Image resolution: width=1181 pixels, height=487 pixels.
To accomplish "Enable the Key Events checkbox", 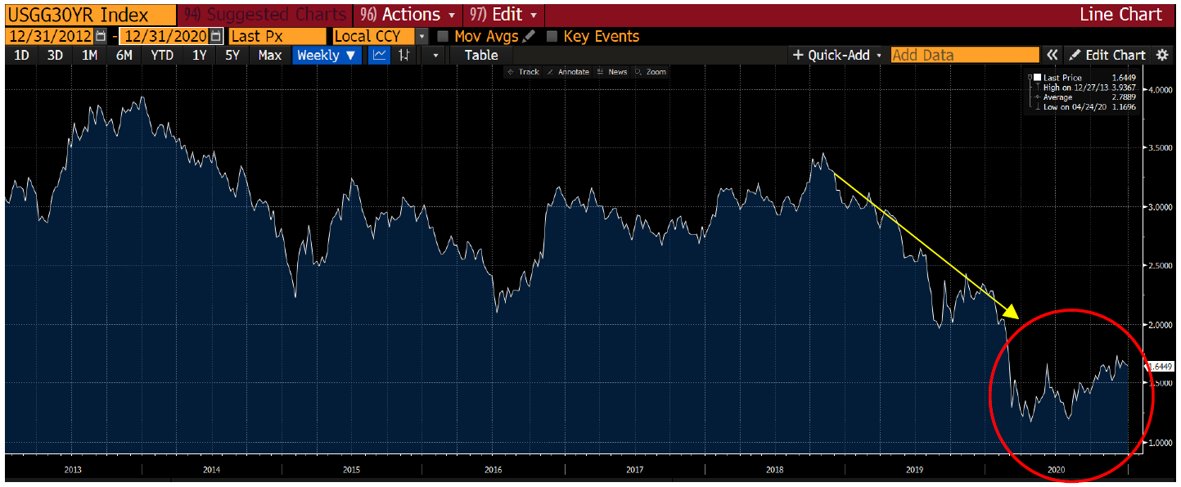I will click(x=552, y=36).
